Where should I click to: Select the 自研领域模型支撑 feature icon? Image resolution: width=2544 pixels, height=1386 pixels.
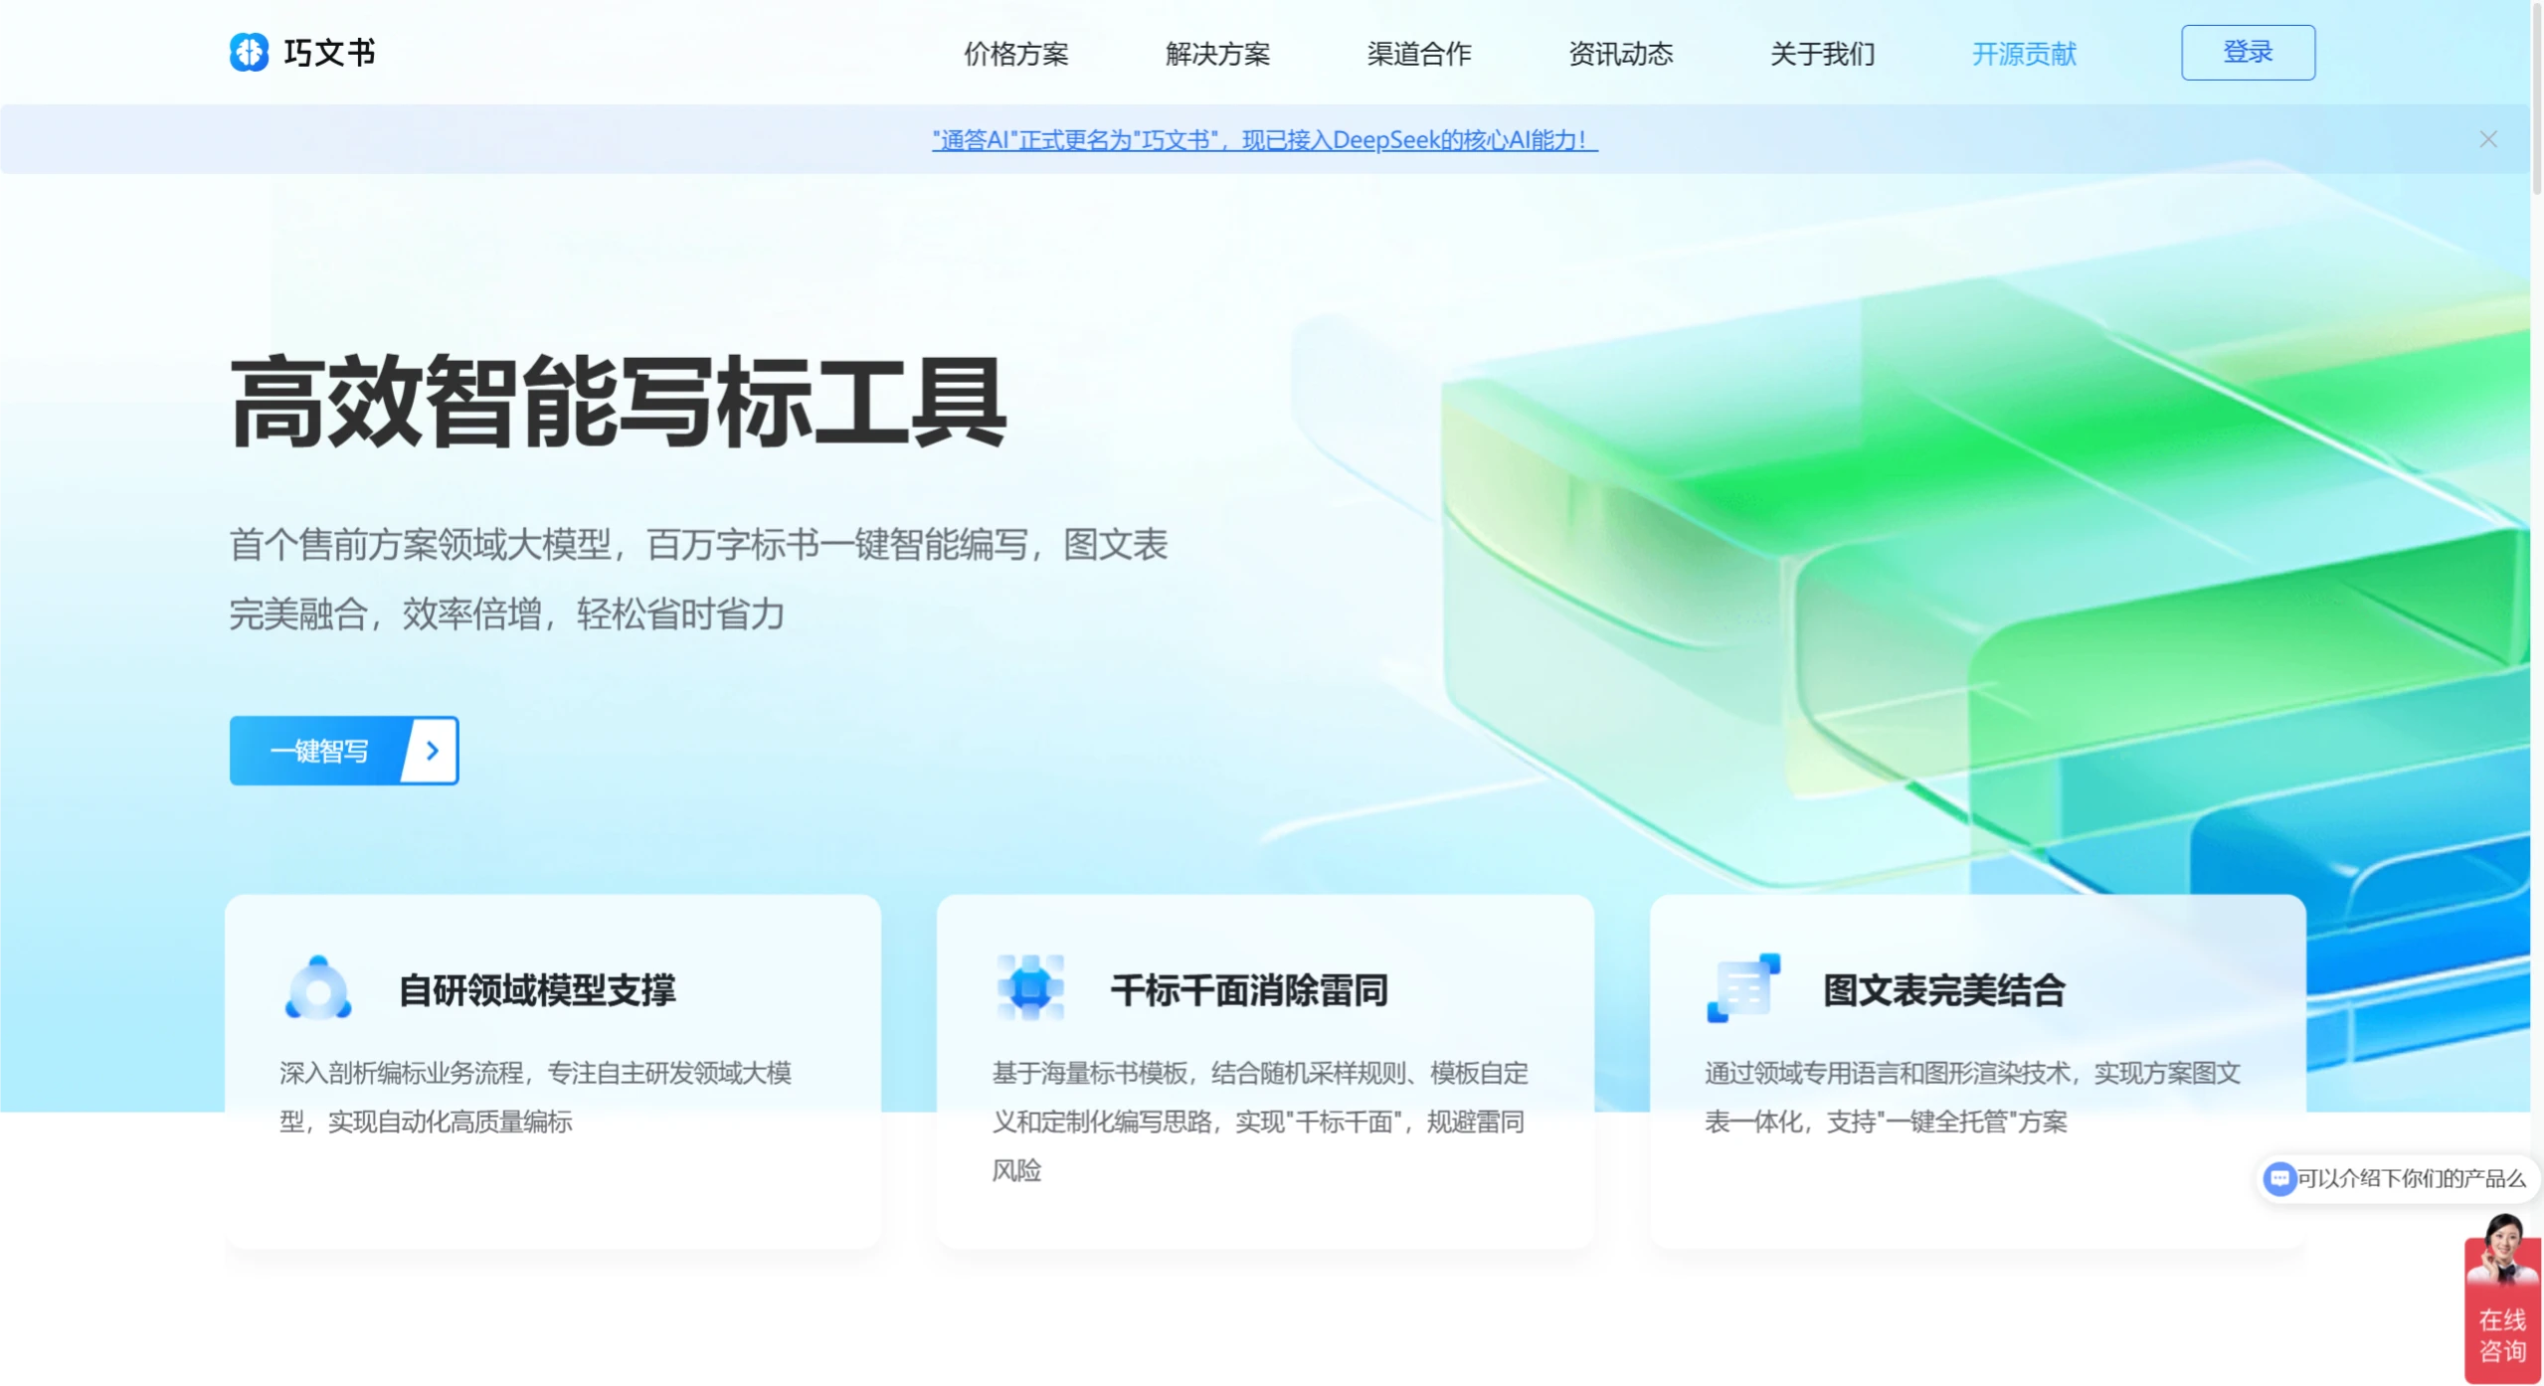pos(320,989)
